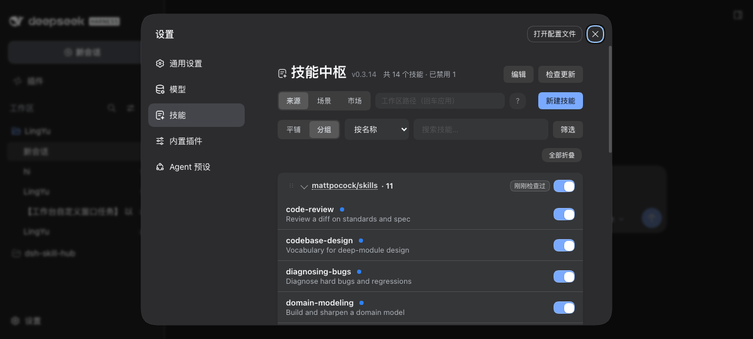Switch to the 市场 tab
This screenshot has height=339, width=753.
(x=355, y=101)
